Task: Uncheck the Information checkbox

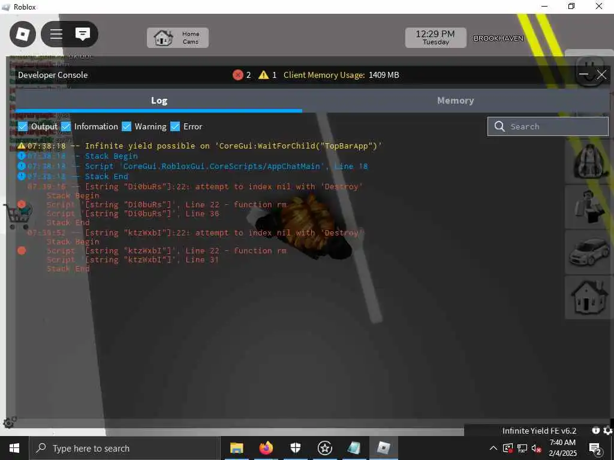Action: [66, 126]
